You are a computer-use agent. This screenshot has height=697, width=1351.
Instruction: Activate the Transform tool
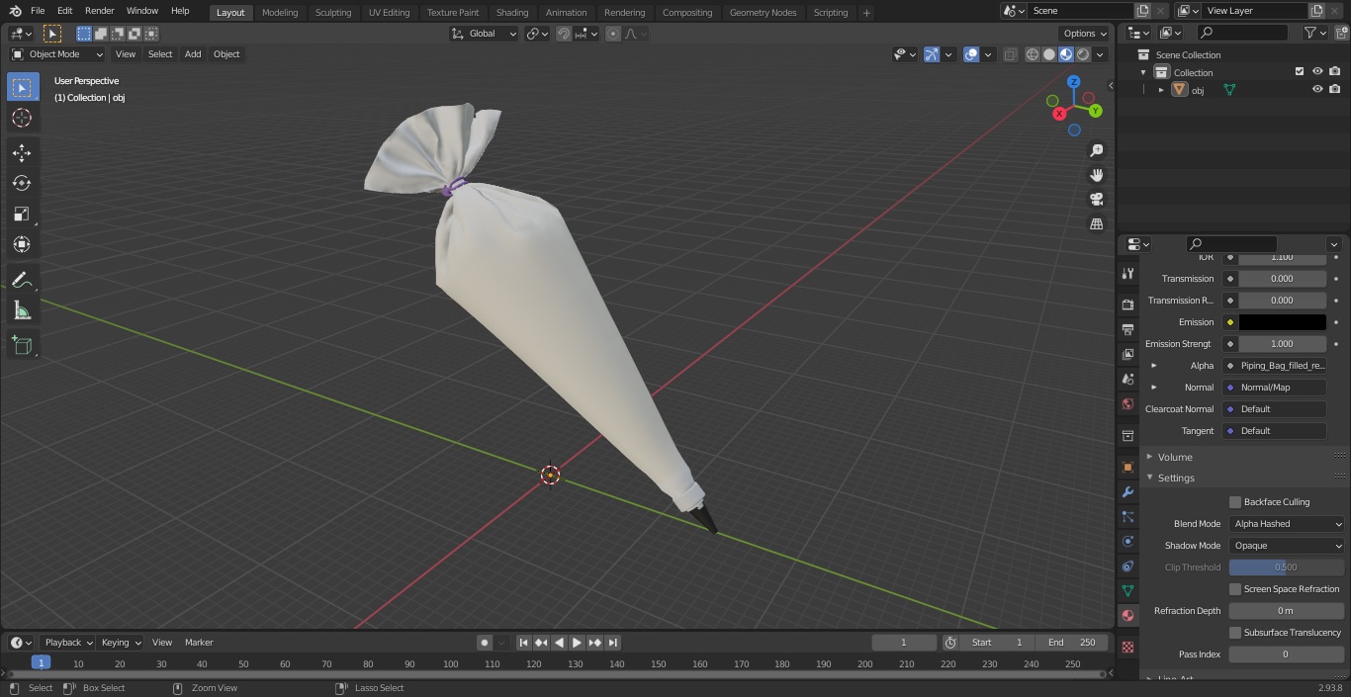(22, 244)
